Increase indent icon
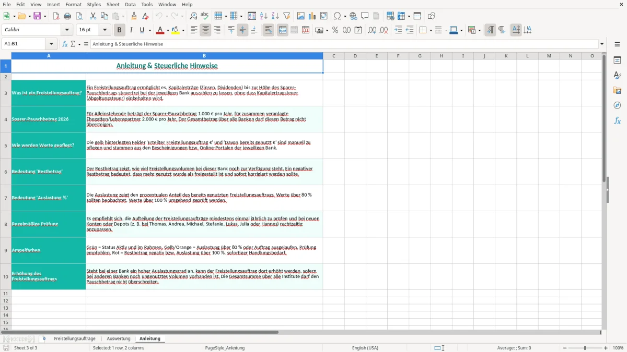This screenshot has width=627, height=352. (398, 30)
